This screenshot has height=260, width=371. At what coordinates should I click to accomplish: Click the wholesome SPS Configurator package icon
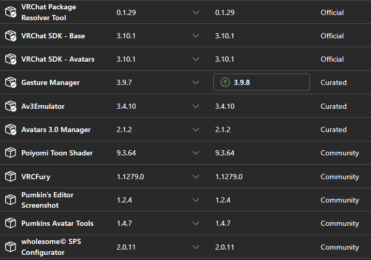click(x=11, y=247)
